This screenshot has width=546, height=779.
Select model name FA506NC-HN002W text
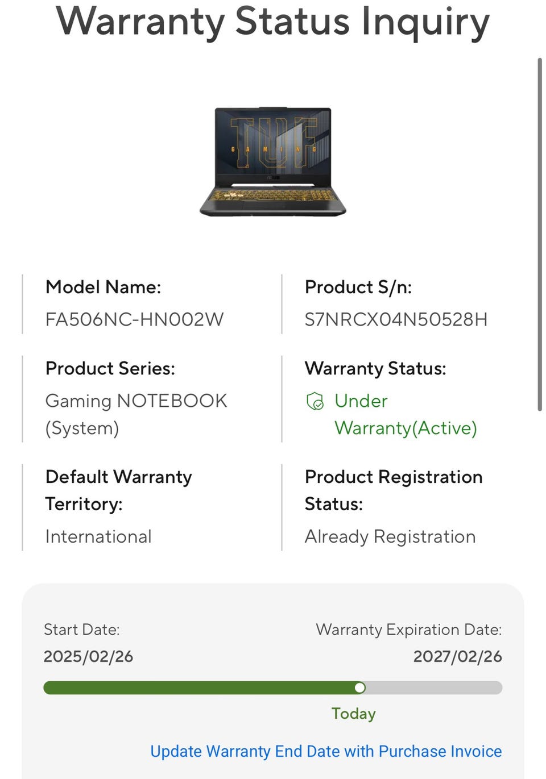coord(135,319)
